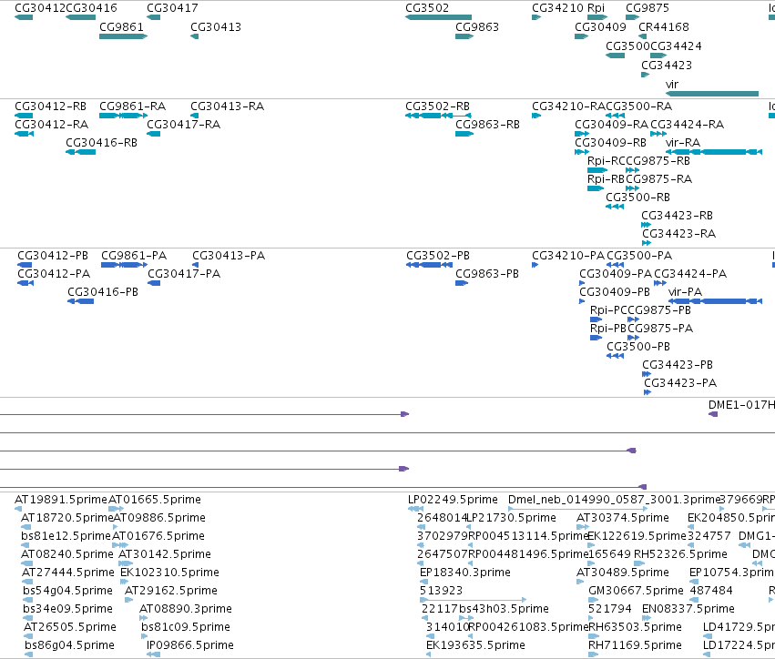The image size is (775, 659).
Task: Select the AT19891.5prime EST label
Action: [x=61, y=500]
